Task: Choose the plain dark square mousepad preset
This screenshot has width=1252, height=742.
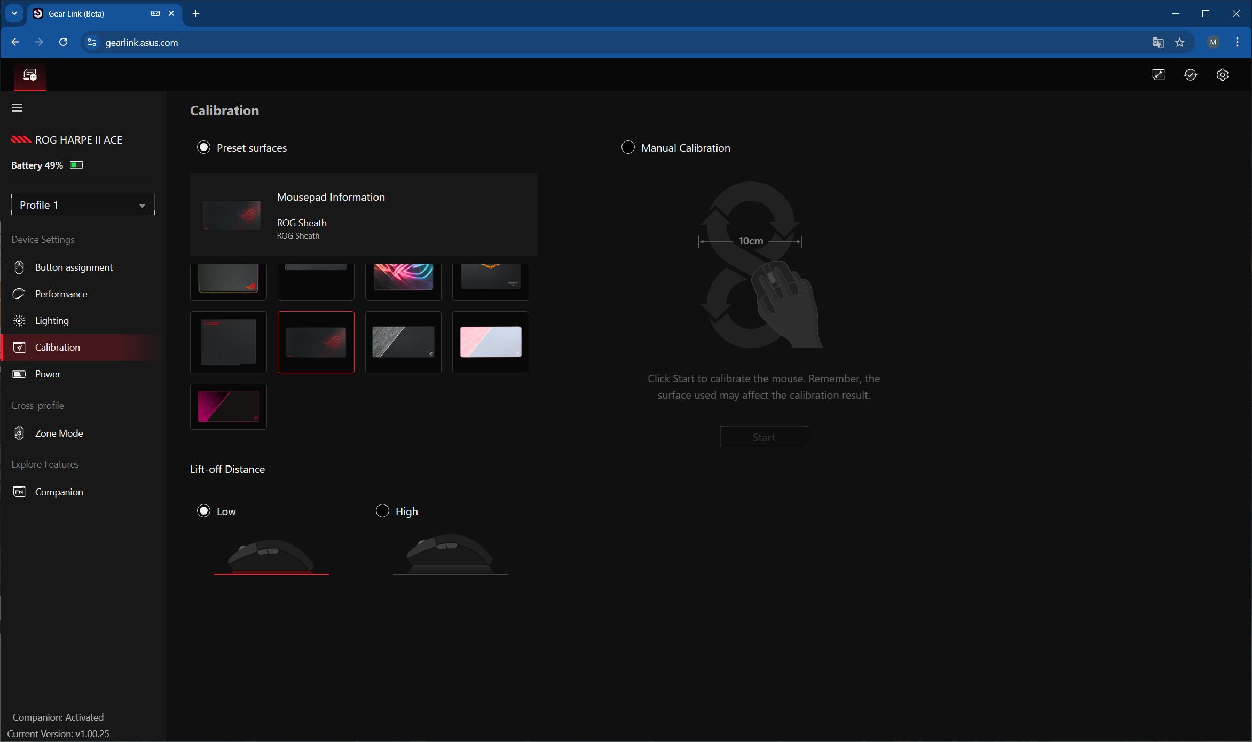Action: (228, 342)
